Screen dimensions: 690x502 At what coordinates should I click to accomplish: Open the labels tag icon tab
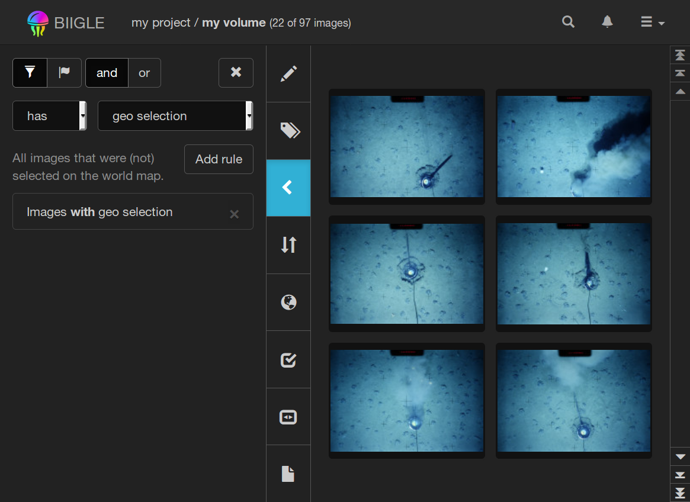[288, 131]
